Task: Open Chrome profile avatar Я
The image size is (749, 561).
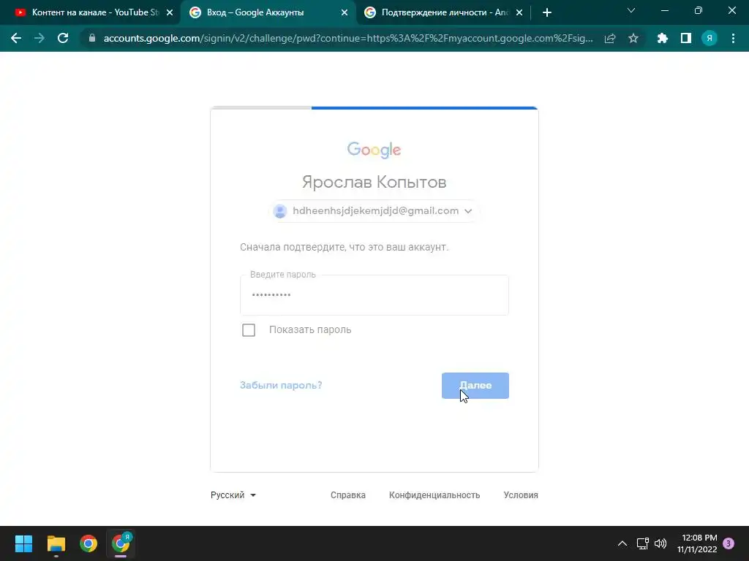Action: coord(710,38)
